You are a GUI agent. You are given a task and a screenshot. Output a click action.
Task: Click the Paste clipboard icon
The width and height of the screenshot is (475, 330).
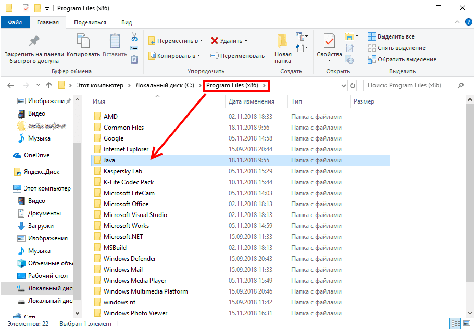pos(115,42)
